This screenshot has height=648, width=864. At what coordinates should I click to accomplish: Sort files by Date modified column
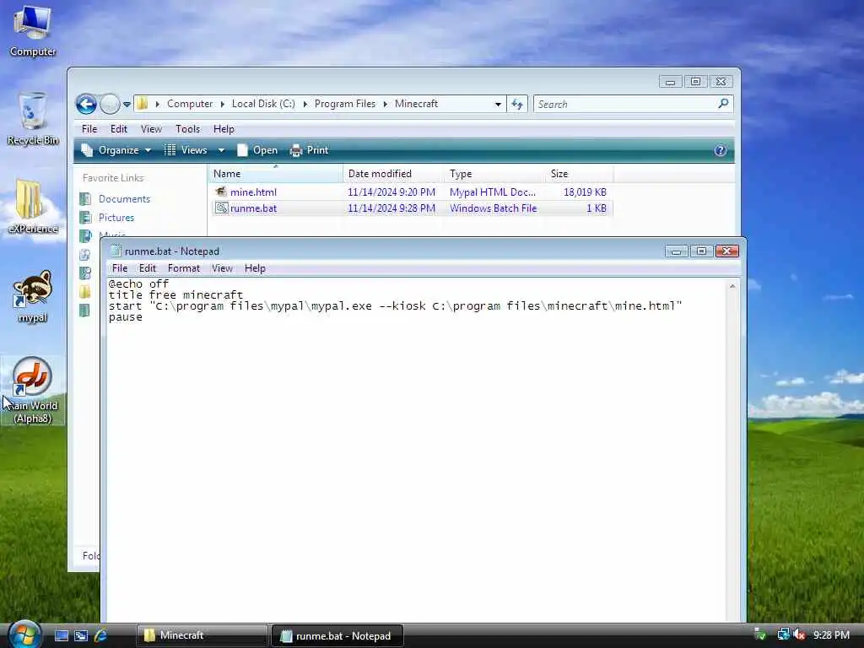(393, 174)
